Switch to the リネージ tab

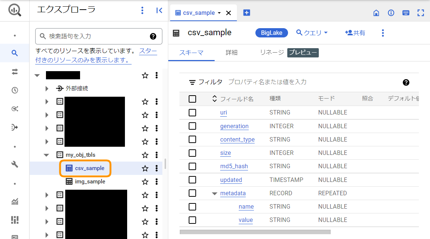pos(272,53)
